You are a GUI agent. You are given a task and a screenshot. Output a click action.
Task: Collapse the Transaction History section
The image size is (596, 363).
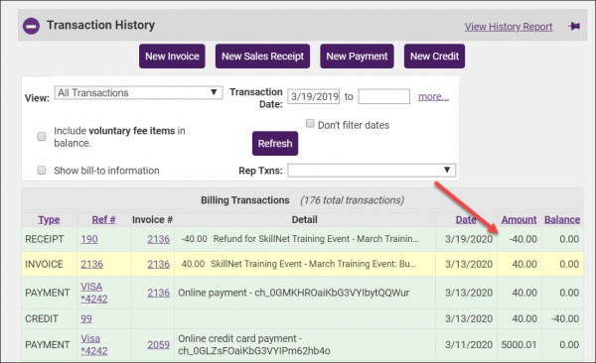[x=31, y=26]
